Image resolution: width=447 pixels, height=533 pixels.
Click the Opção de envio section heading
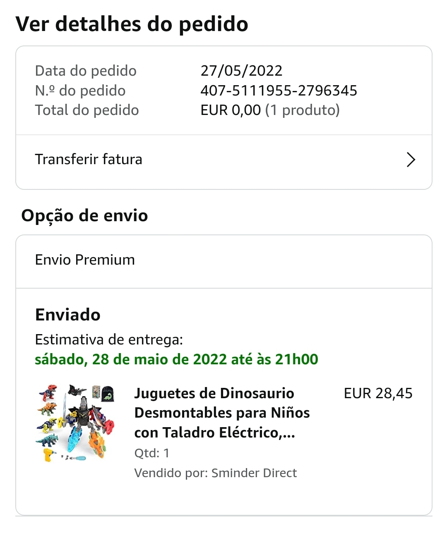tap(84, 215)
